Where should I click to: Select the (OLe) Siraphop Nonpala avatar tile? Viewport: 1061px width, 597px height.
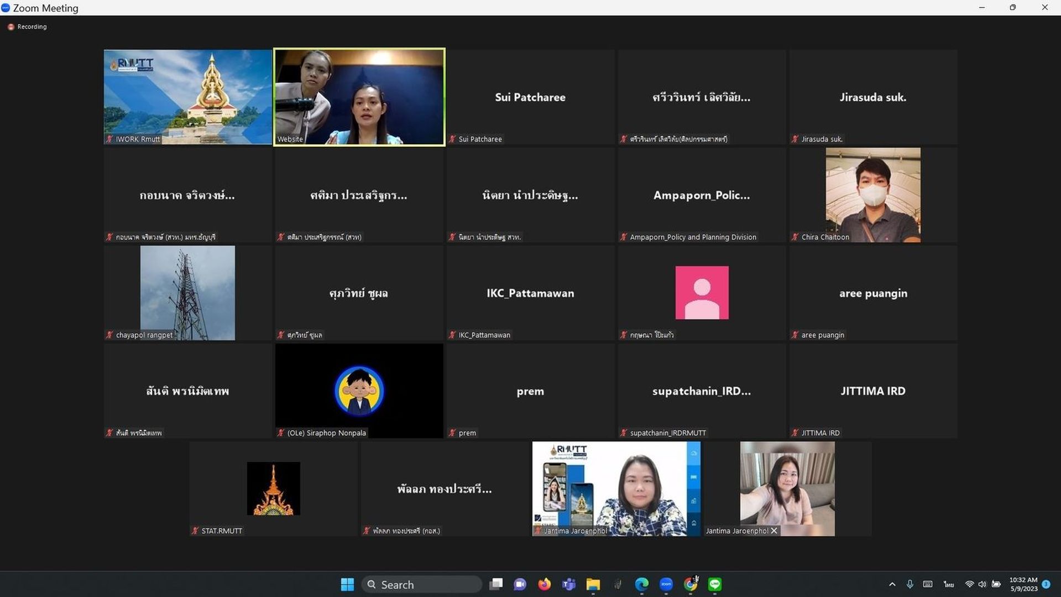click(359, 391)
